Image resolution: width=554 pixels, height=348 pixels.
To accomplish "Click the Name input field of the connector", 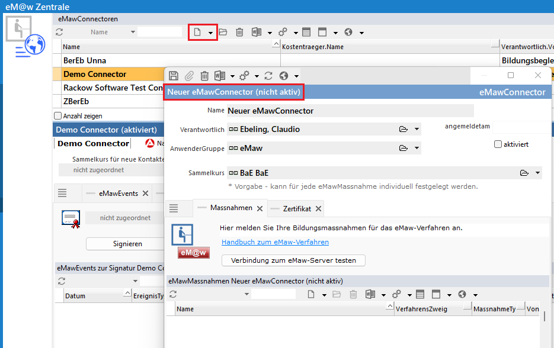I will [350, 111].
